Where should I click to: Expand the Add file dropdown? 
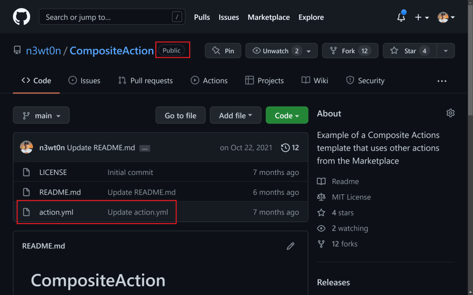point(235,115)
